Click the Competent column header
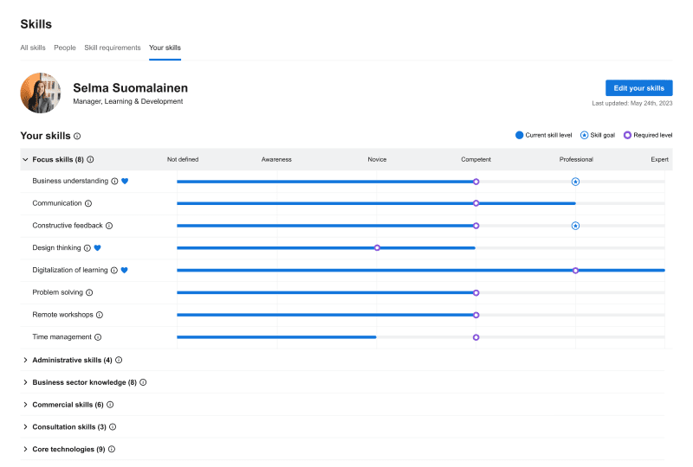Image resolution: width=693 pixels, height=467 pixels. [x=476, y=159]
